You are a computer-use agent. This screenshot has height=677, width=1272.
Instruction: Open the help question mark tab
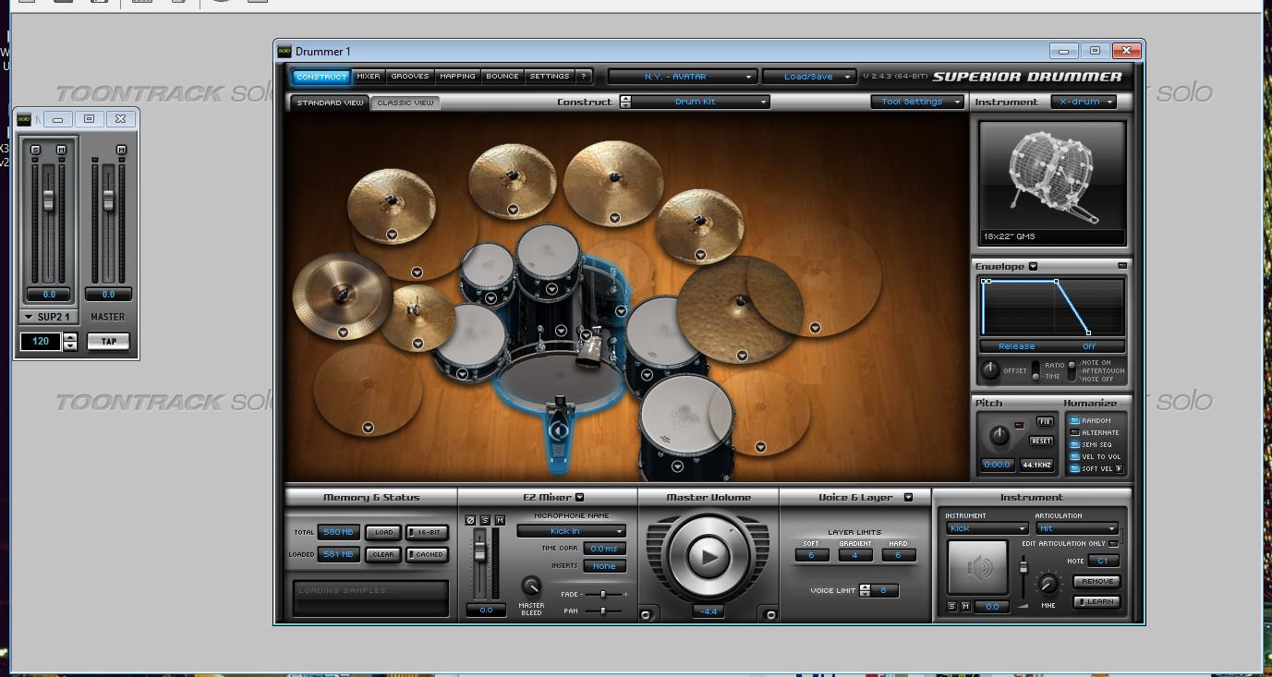pos(584,77)
